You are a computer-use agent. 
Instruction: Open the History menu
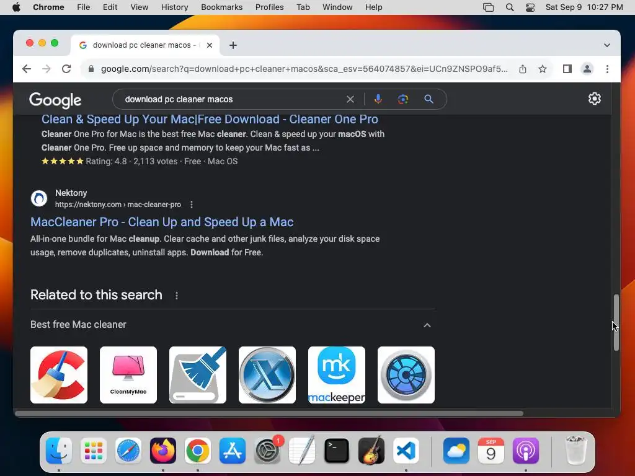(174, 7)
